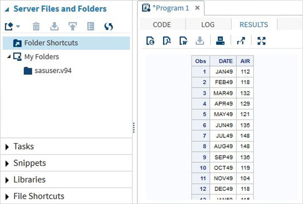
Task: Expand the Tasks section
Action: pos(7,146)
